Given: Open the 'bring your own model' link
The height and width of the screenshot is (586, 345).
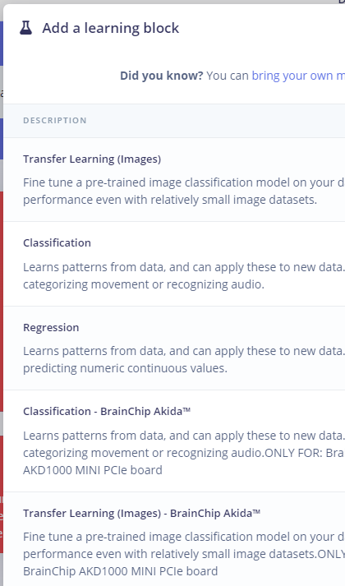Looking at the screenshot, I should [x=298, y=76].
